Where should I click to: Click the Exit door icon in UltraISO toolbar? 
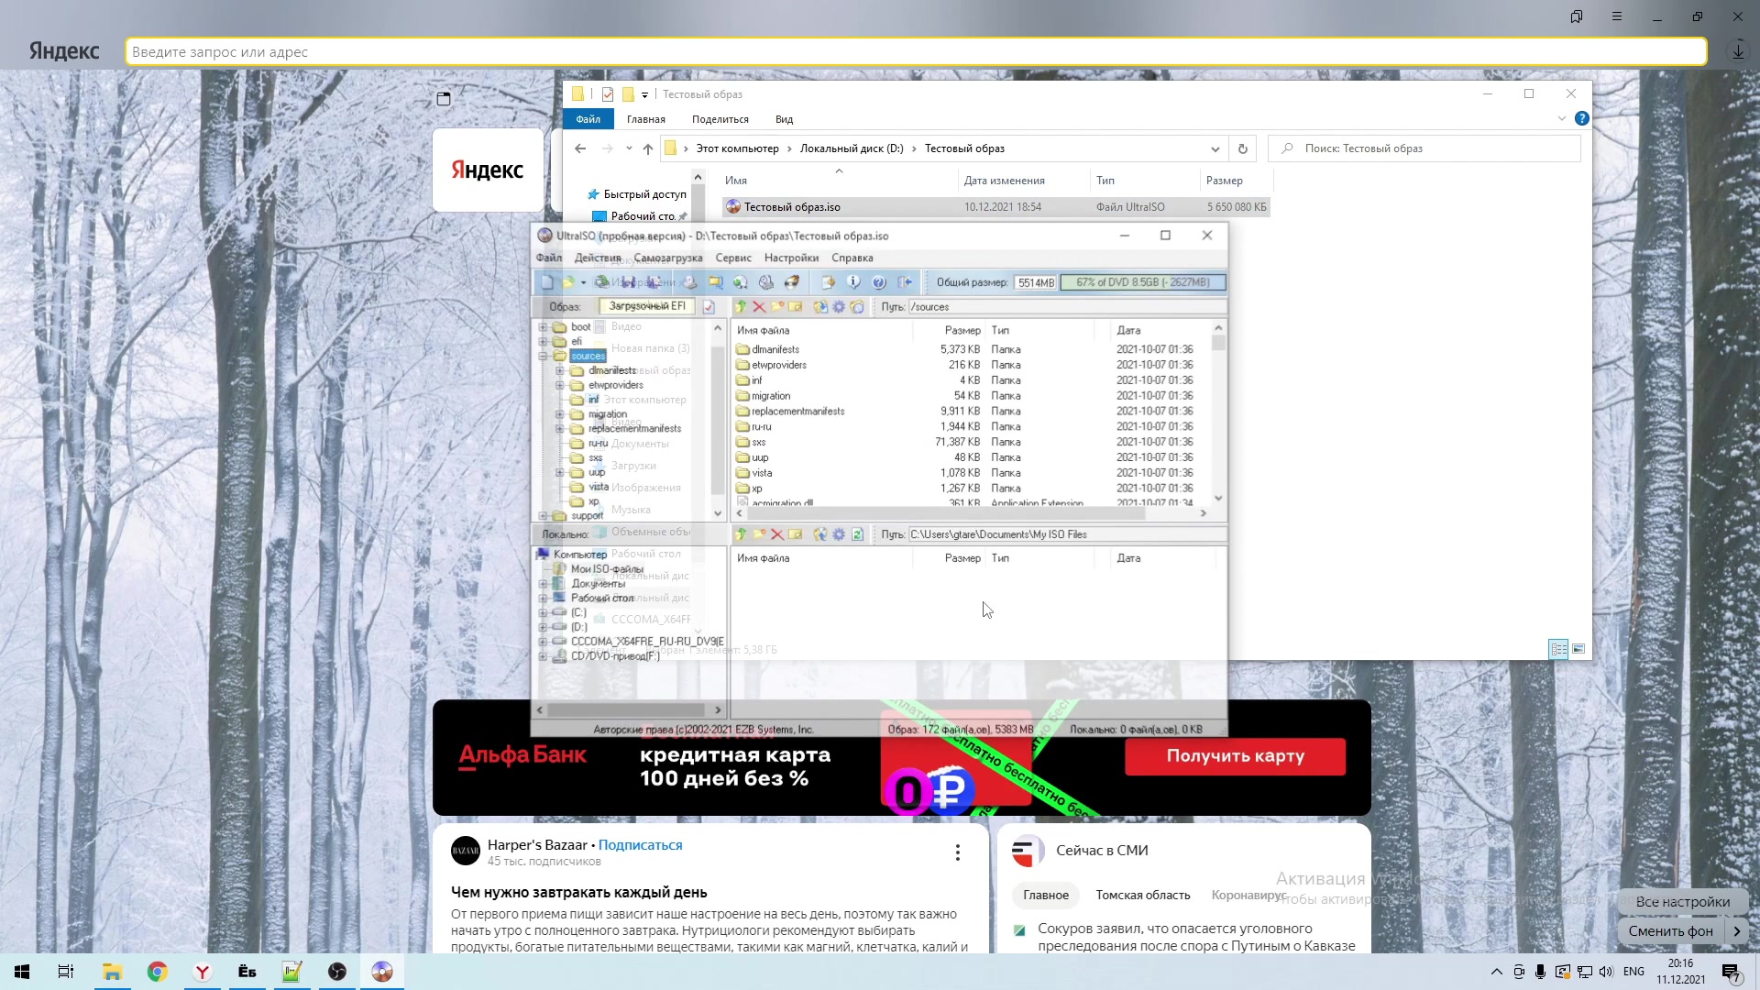[905, 282]
